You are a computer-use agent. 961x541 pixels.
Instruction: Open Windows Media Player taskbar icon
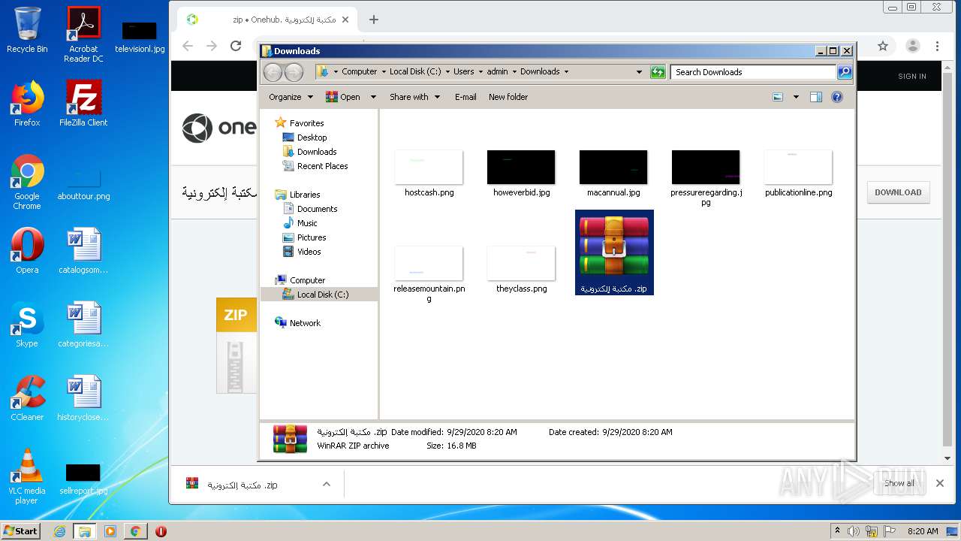[110, 531]
